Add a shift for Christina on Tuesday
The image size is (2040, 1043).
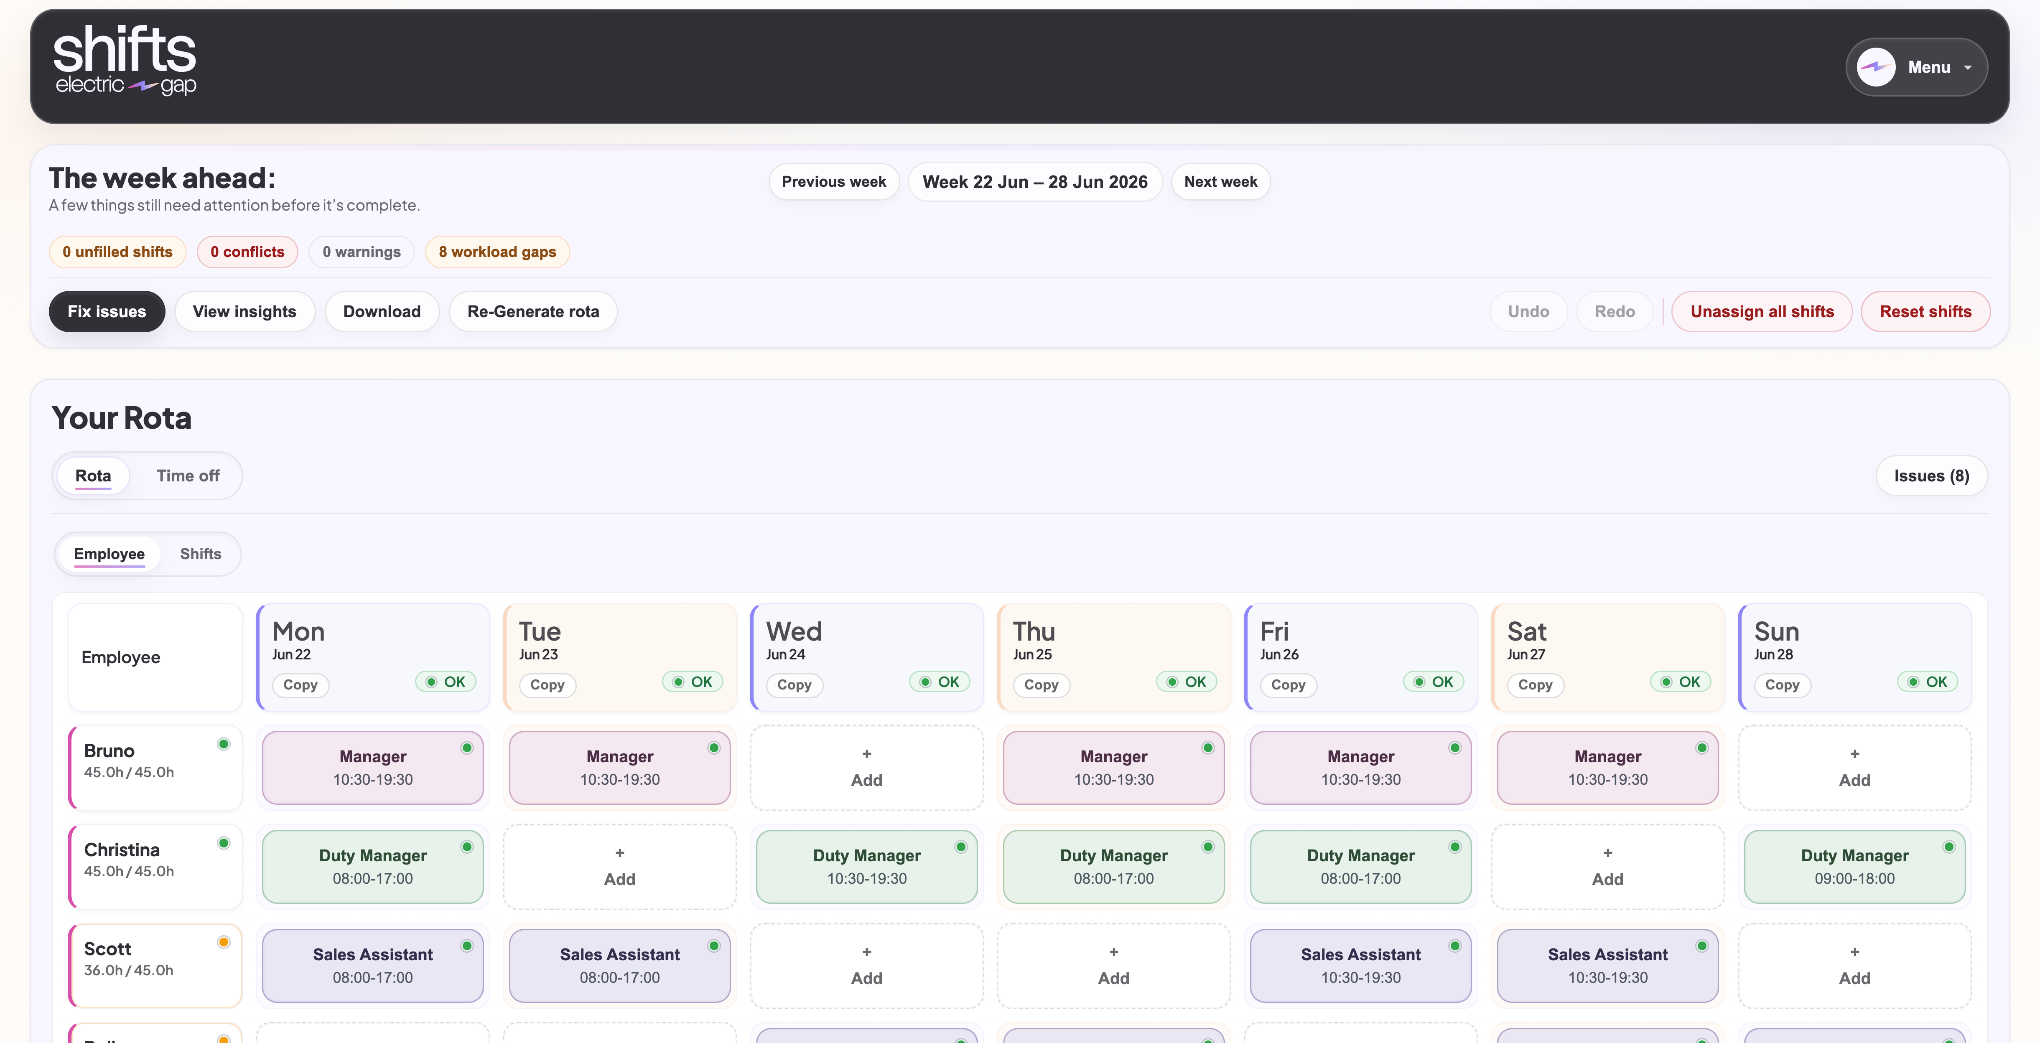(620, 866)
